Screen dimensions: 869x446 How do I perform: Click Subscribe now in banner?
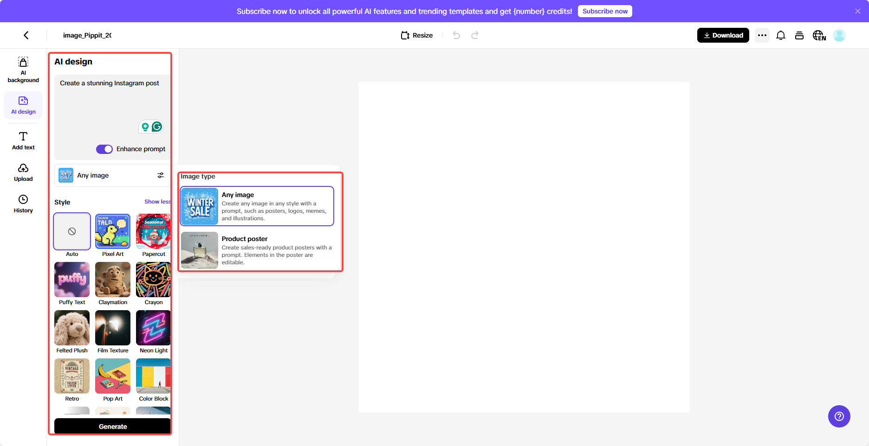[605, 11]
